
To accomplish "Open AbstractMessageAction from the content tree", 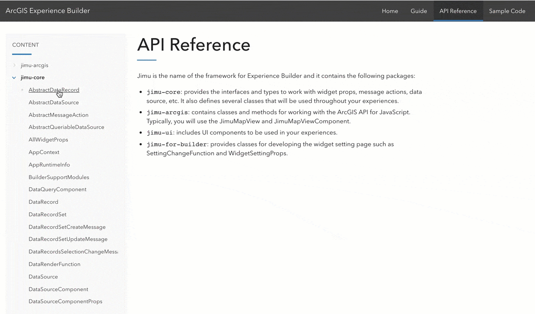I will (x=58, y=115).
